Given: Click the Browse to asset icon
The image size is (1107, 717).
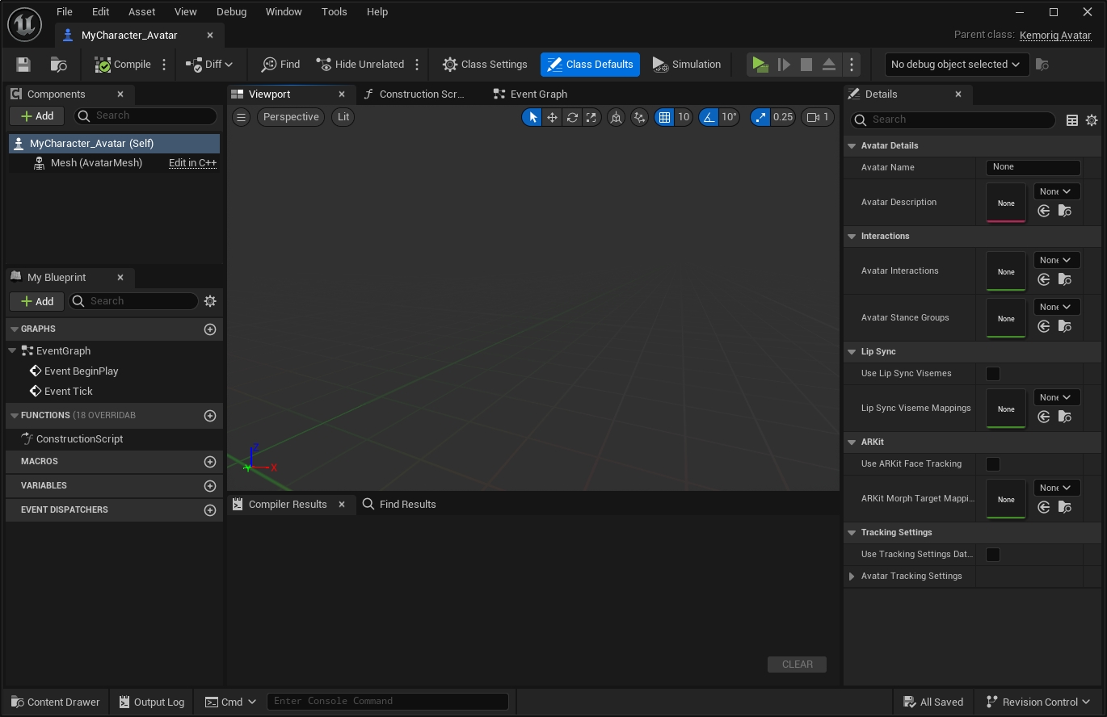Looking at the screenshot, I should click(x=58, y=65).
